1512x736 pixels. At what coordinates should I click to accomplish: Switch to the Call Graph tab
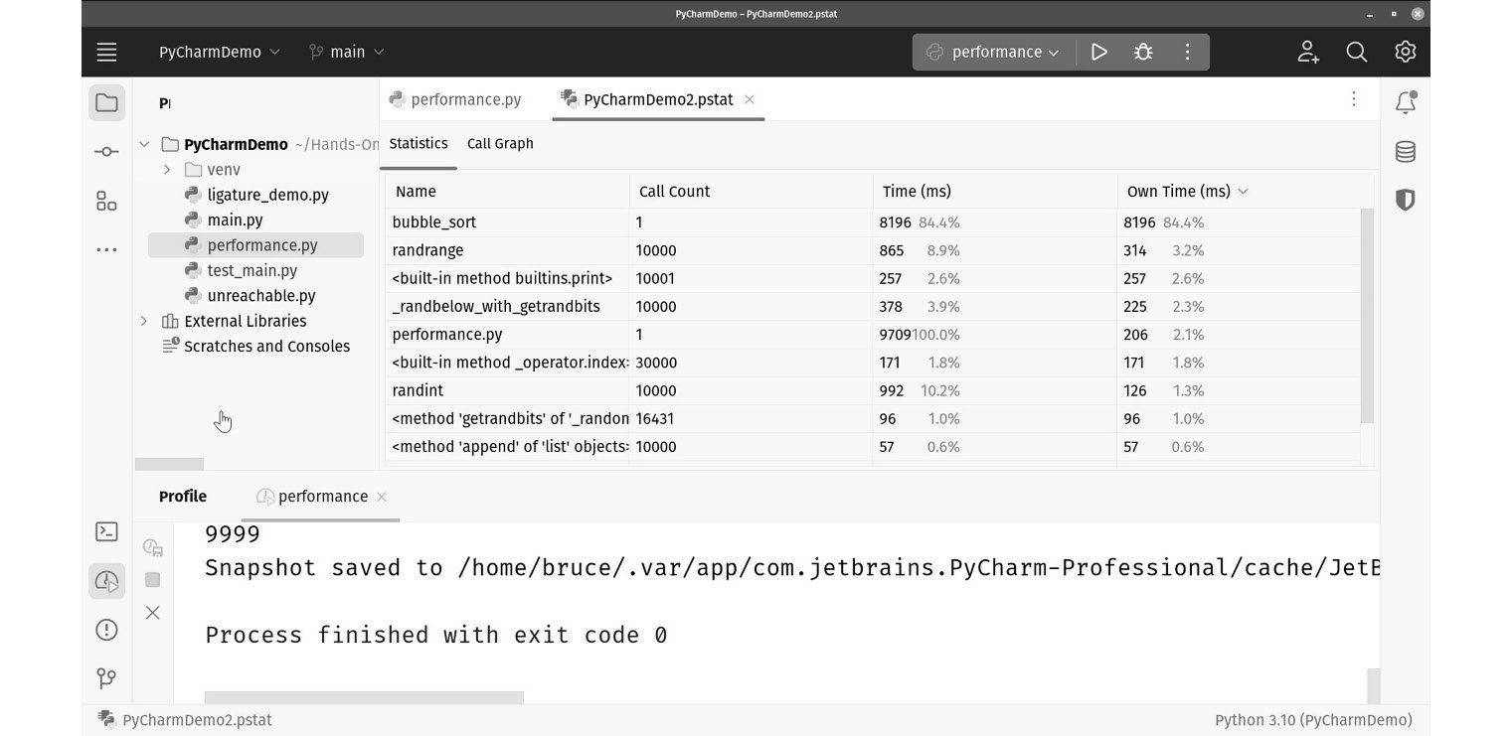pos(500,143)
